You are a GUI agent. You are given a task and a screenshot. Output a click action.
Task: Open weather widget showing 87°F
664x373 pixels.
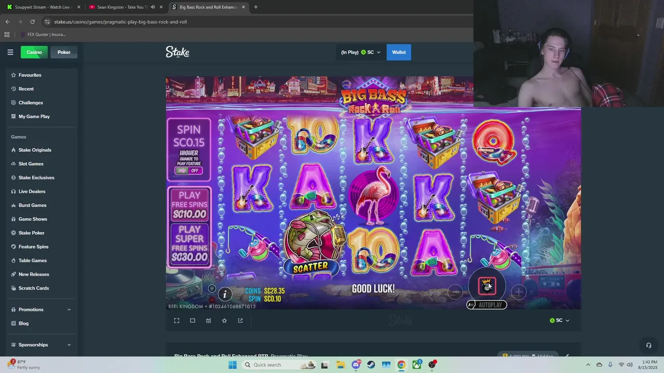coord(24,365)
